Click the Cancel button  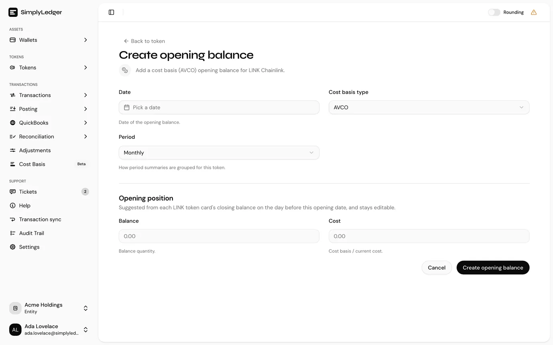[436, 268]
